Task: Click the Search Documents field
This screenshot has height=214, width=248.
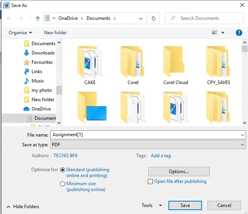Action: point(204,18)
